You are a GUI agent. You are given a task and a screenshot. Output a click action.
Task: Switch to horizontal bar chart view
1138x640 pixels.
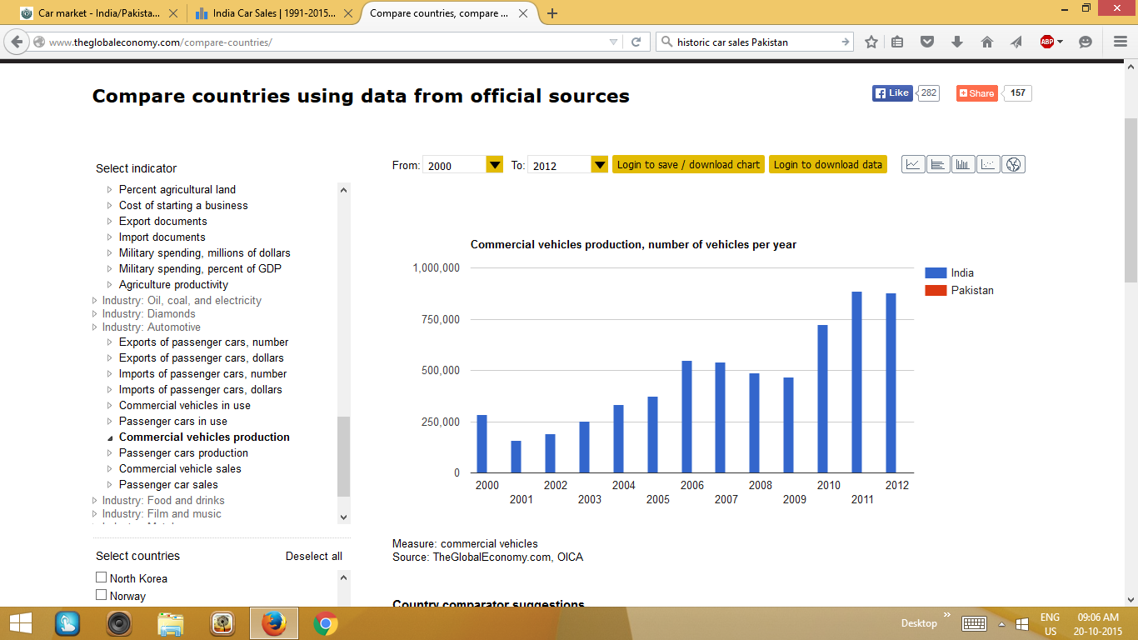[938, 164]
